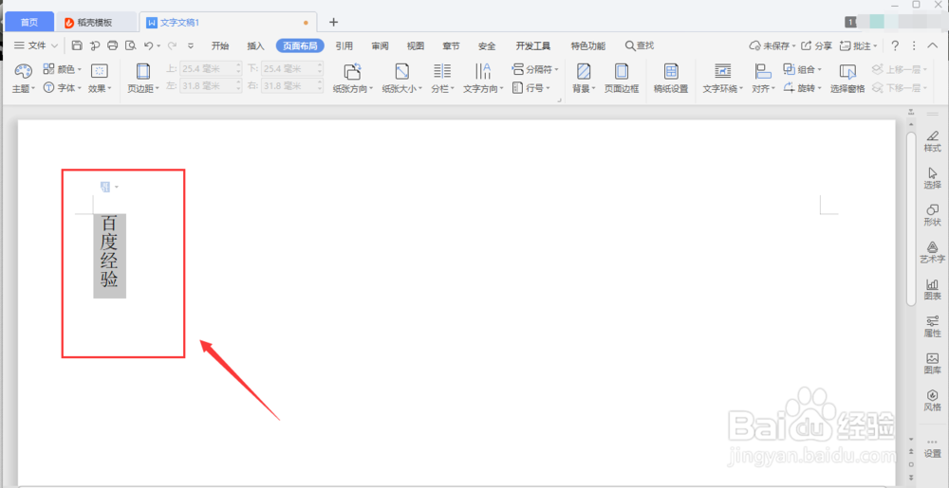Open 图表 chart in right sidebar

click(x=932, y=290)
